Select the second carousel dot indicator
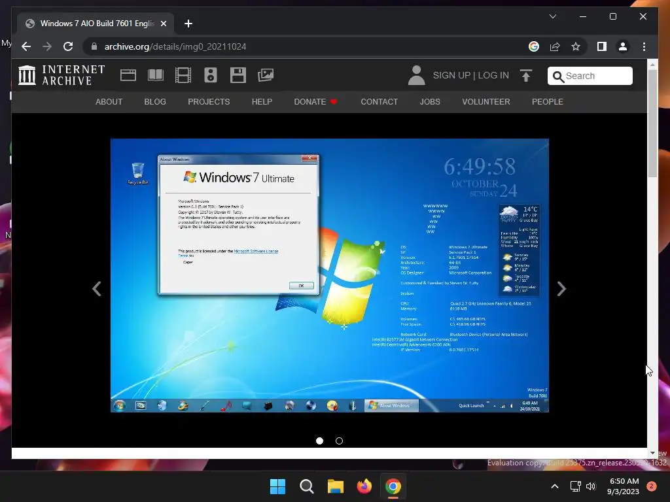Screen dimensions: 670x502 (340, 441)
